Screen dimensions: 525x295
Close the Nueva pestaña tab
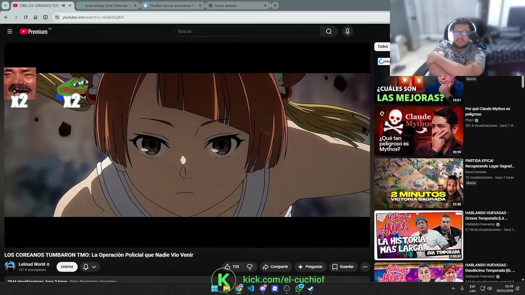pos(265,6)
